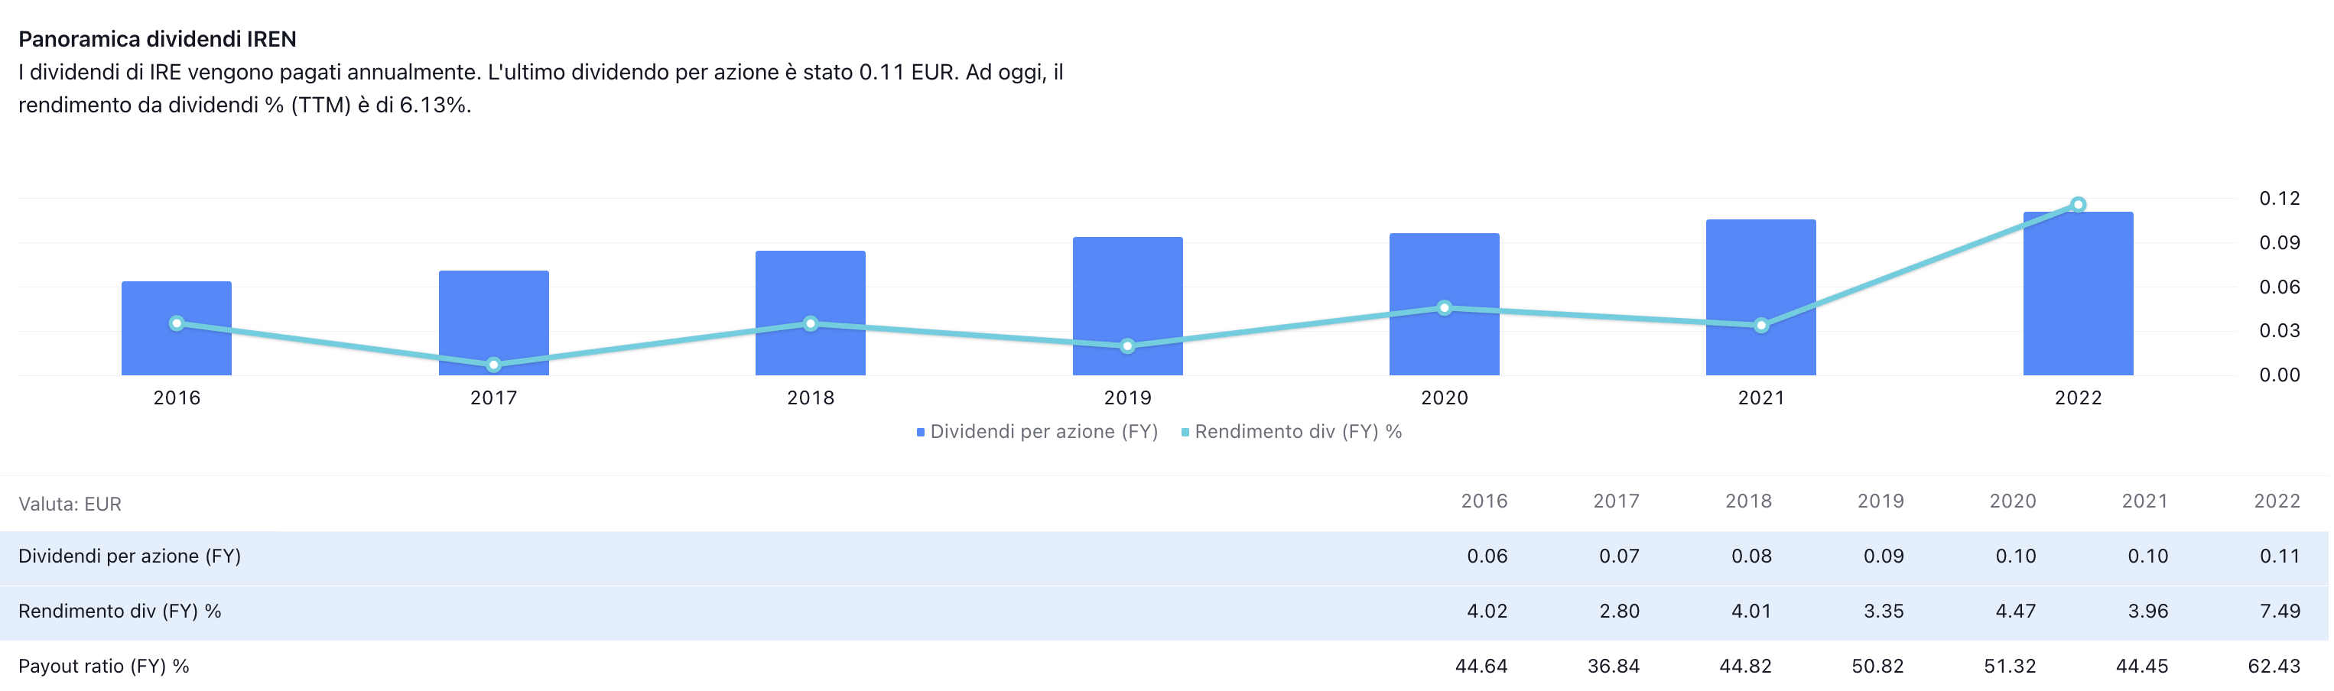Toggle the Rendimento div legend item

tap(1298, 432)
